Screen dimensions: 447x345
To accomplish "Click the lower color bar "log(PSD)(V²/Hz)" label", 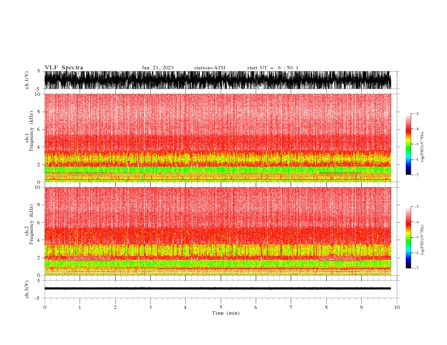I will (x=423, y=240).
